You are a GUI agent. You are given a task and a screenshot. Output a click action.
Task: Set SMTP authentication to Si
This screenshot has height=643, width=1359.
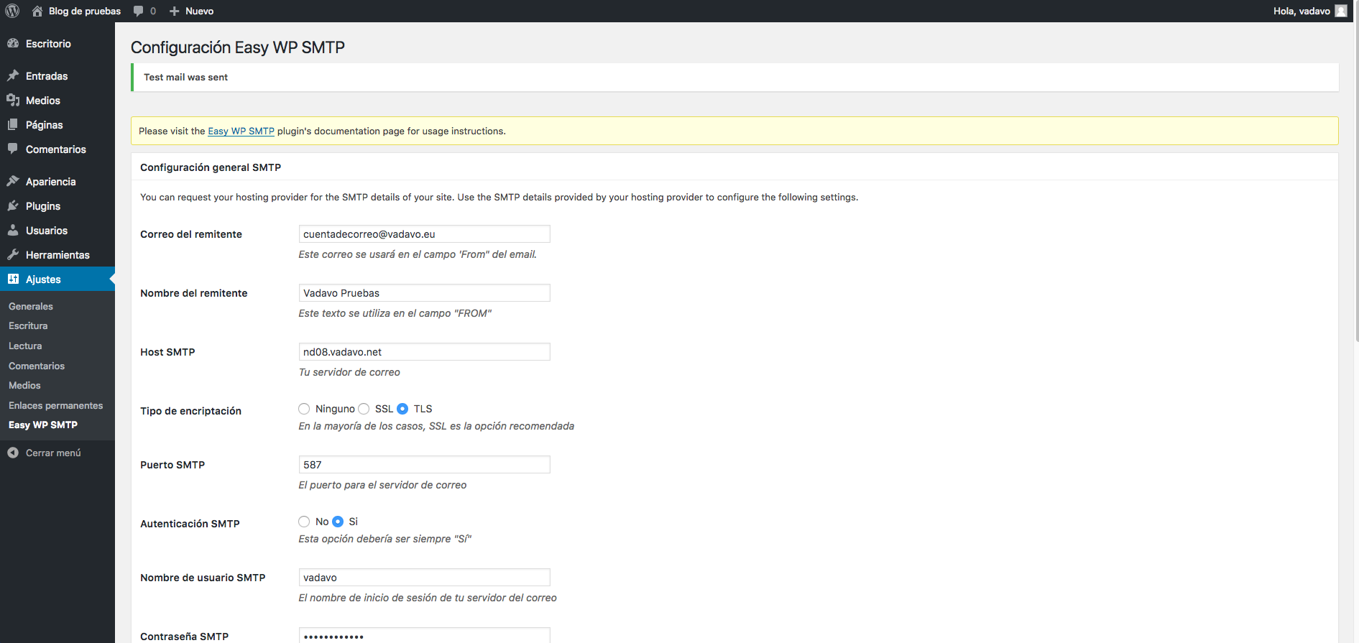pyautogui.click(x=338, y=522)
